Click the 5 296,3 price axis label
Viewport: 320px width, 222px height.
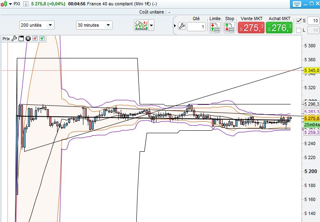[312, 104]
